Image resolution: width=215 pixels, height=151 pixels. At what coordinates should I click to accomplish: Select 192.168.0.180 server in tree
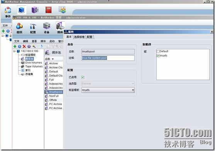pos(29,51)
